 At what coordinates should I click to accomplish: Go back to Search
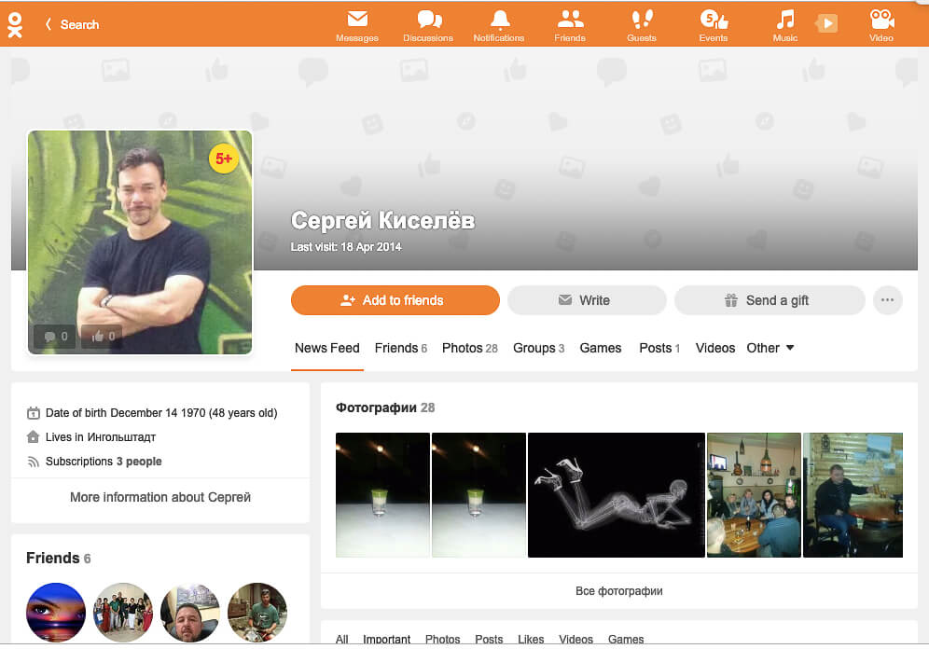72,24
